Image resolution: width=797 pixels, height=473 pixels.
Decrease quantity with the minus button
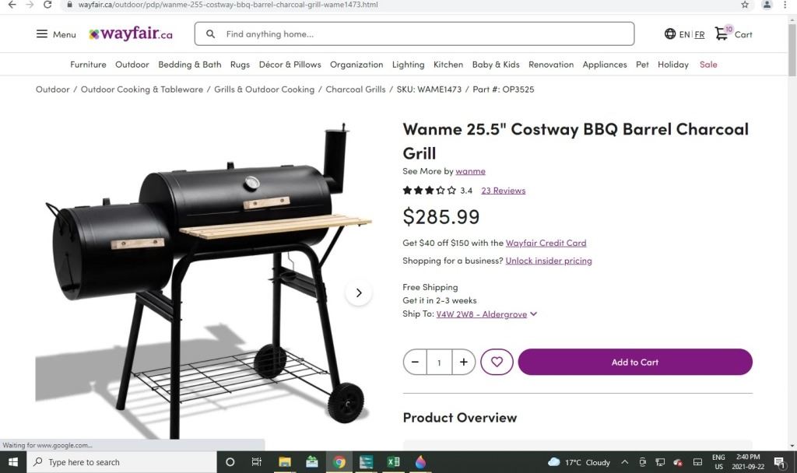(416, 362)
